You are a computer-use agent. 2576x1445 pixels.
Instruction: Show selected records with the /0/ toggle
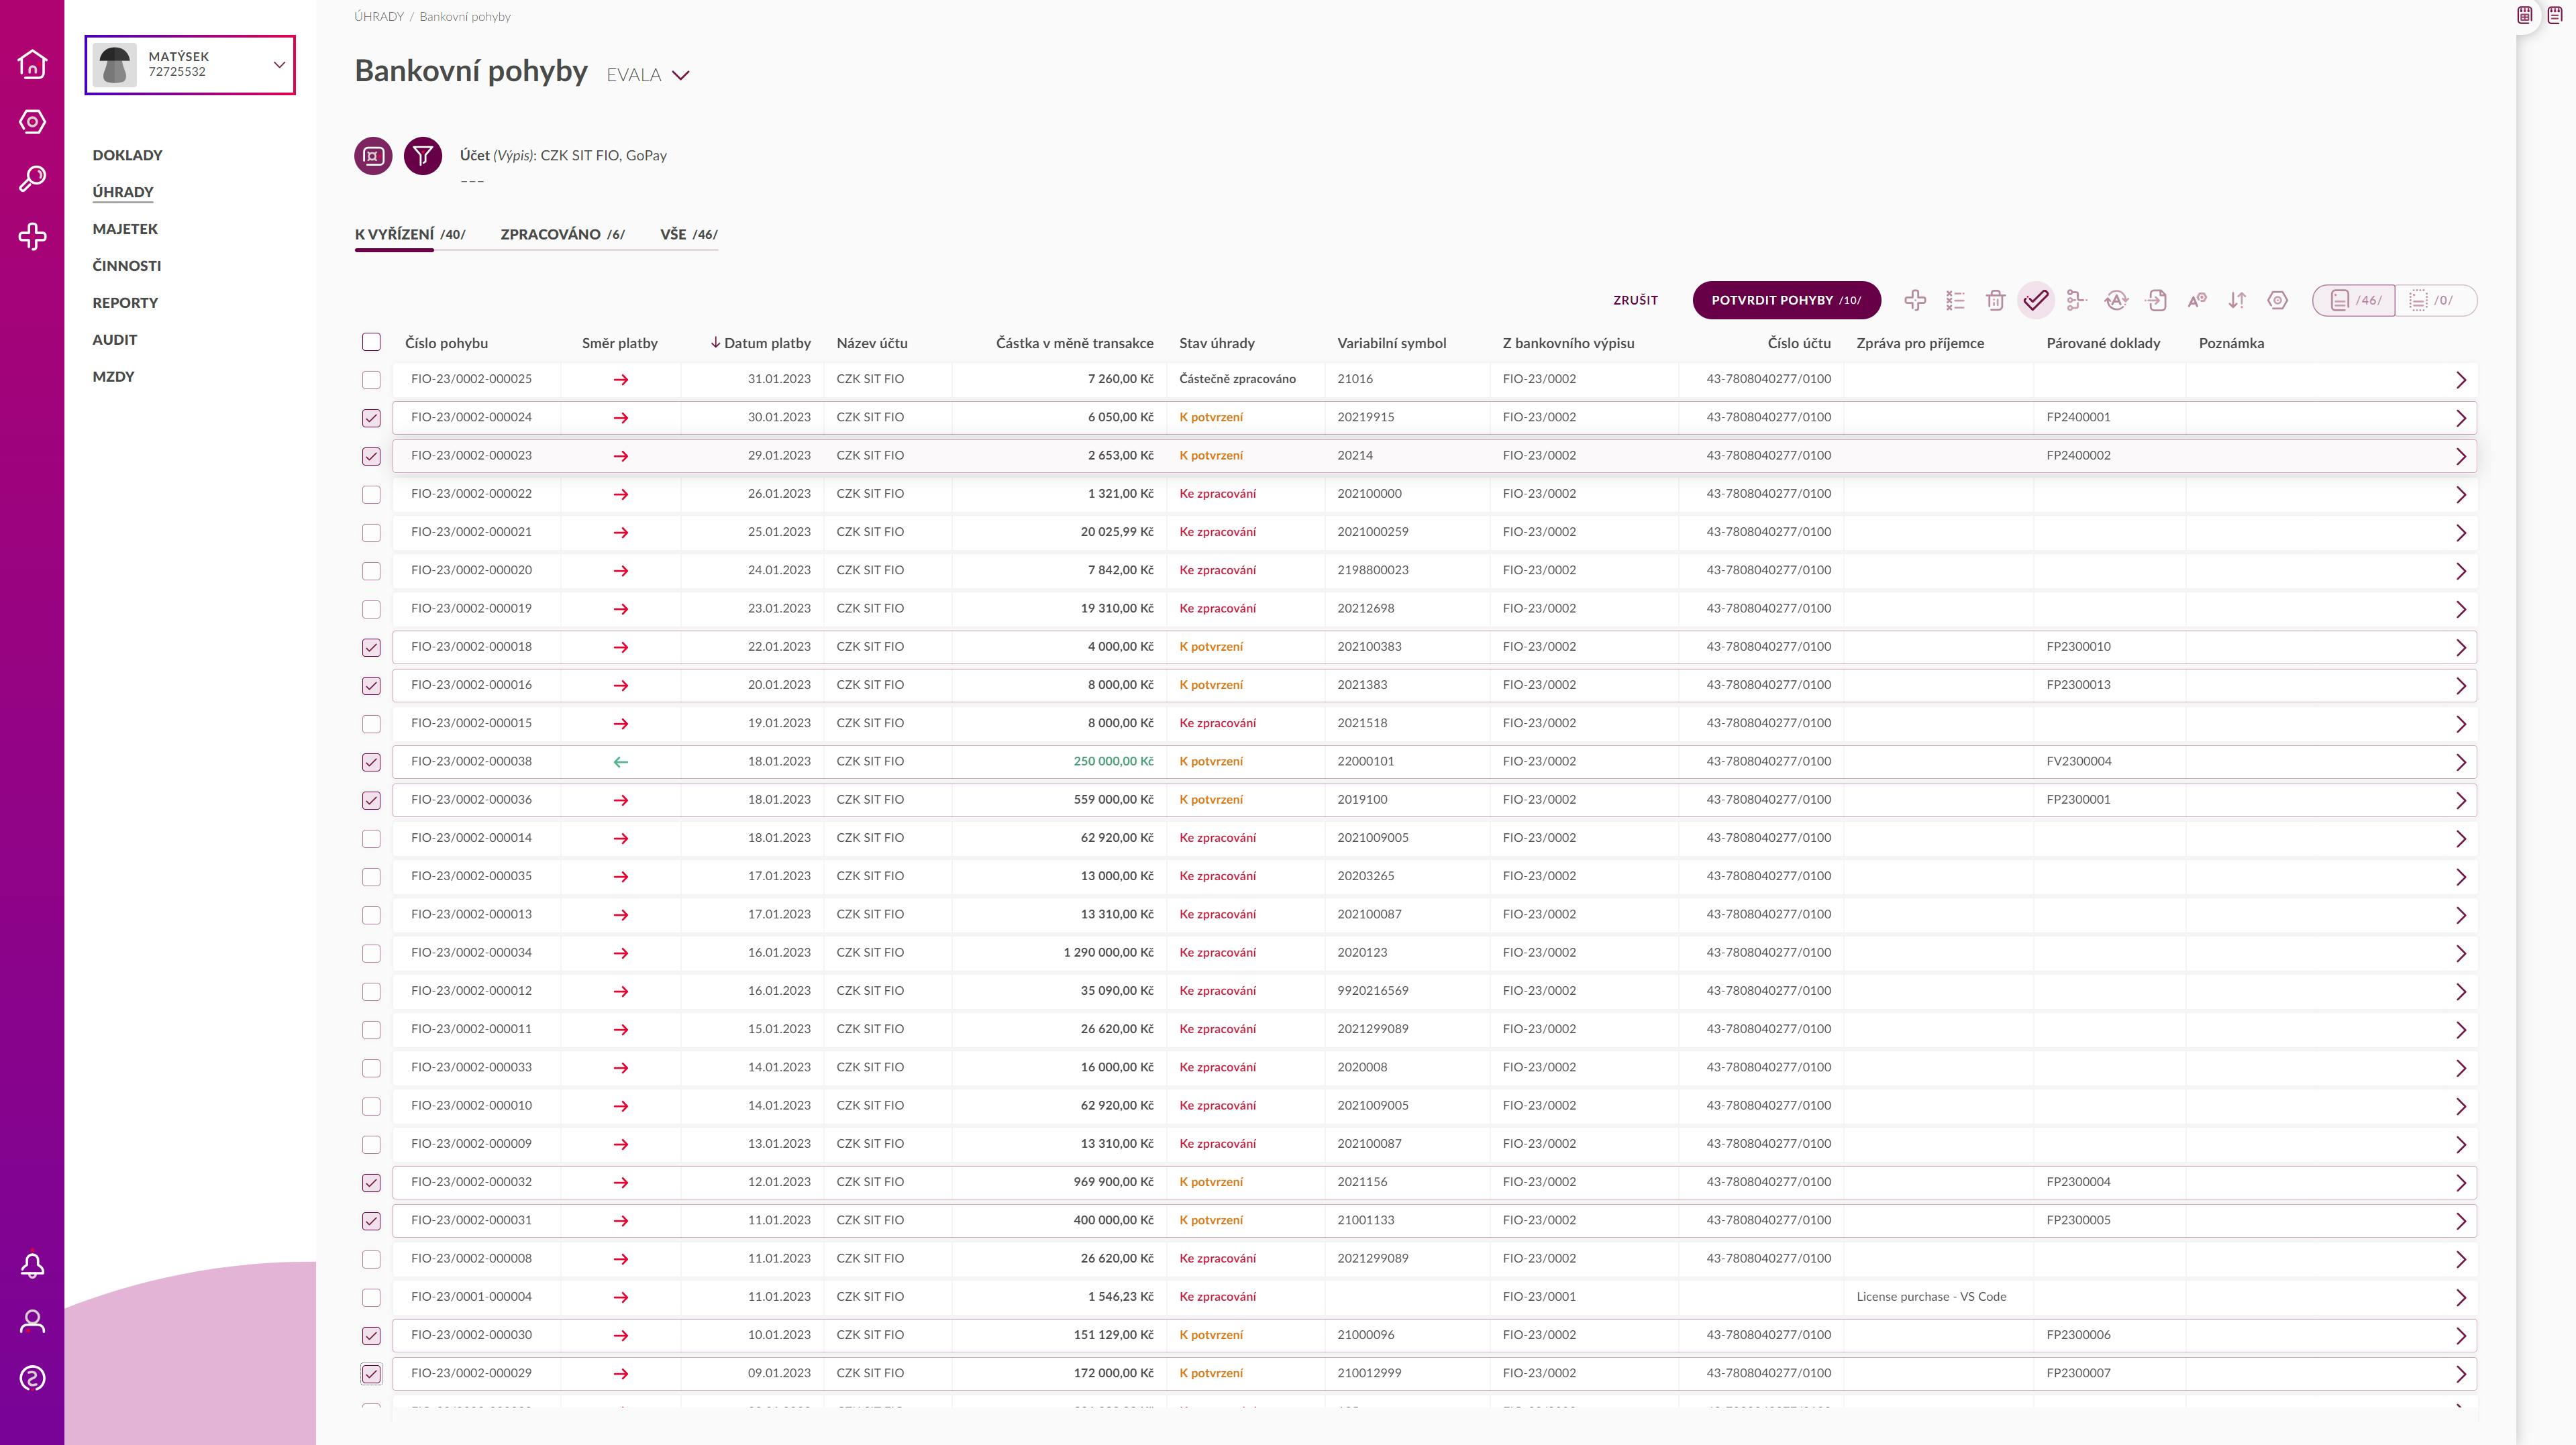[2436, 300]
